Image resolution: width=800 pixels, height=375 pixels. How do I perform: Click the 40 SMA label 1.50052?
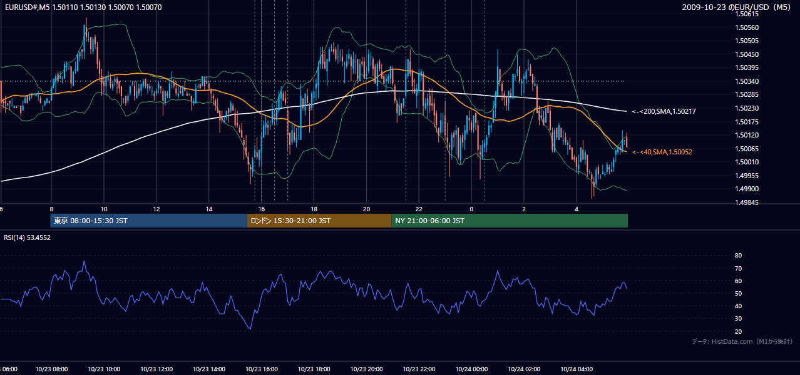pyautogui.click(x=662, y=152)
